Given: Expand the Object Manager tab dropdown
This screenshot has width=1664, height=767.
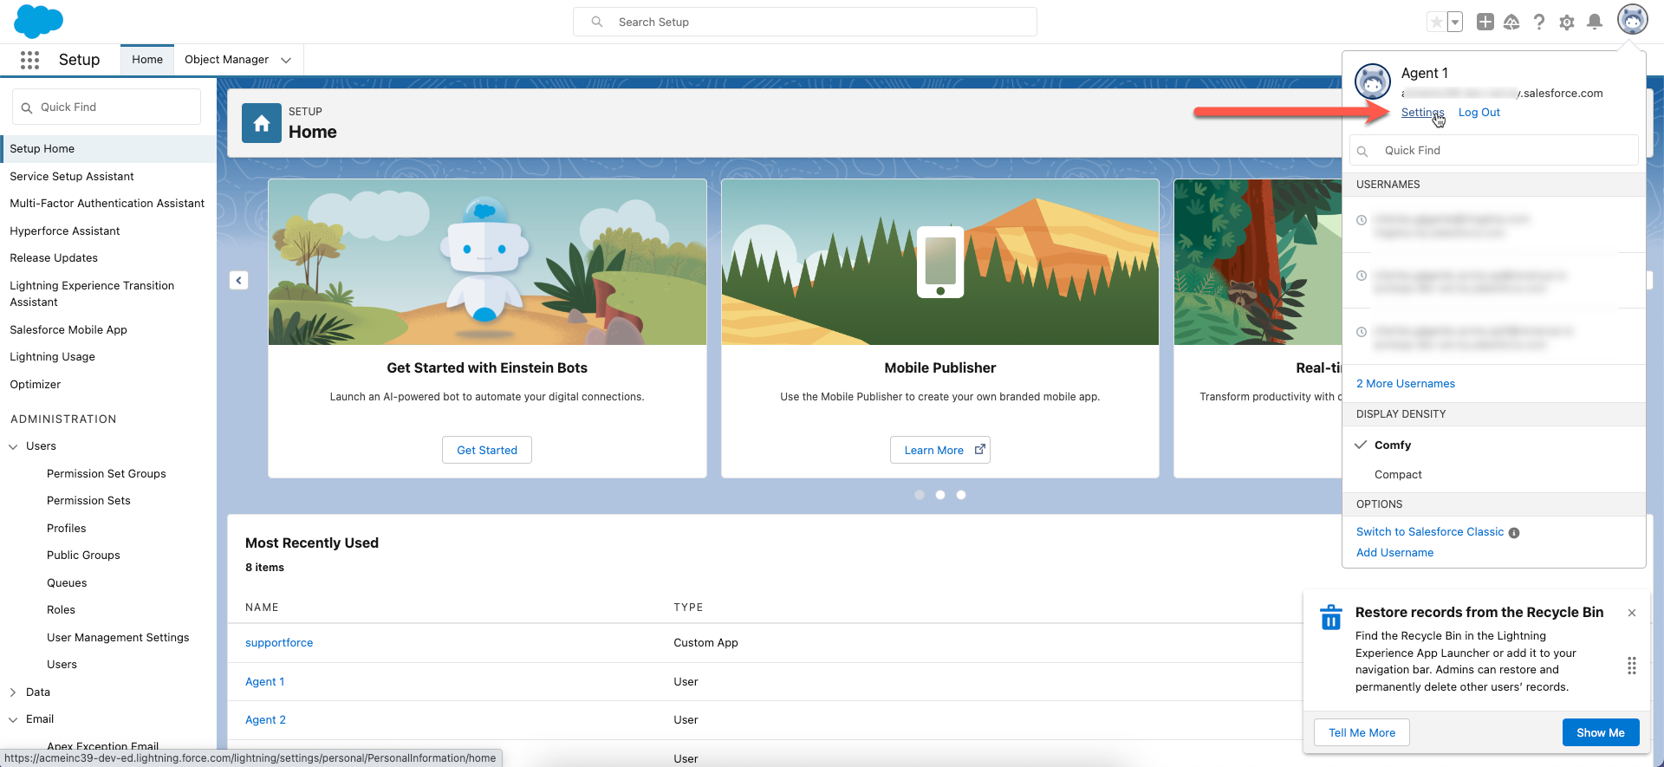Looking at the screenshot, I should (x=286, y=60).
